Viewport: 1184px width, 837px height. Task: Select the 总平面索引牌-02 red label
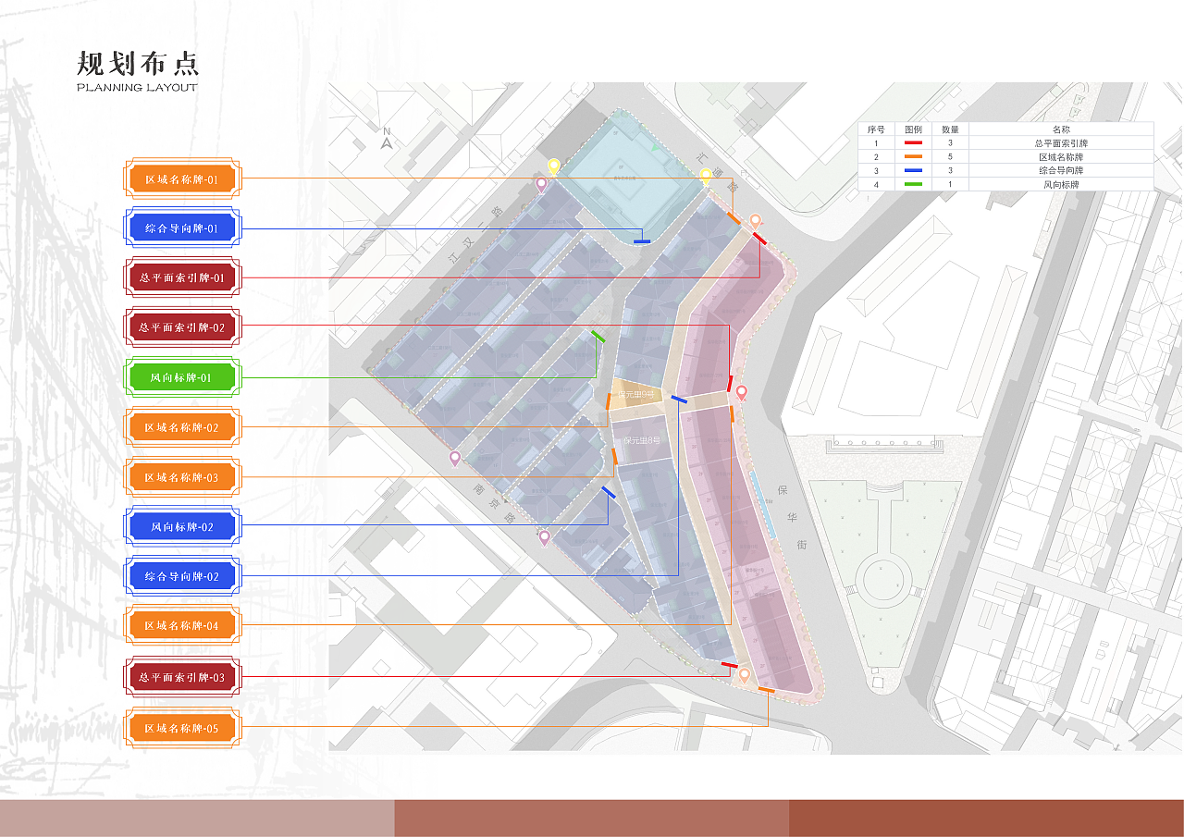[x=182, y=326]
